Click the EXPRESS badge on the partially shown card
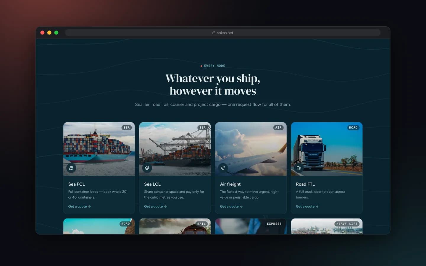The image size is (426, 266). point(274,224)
